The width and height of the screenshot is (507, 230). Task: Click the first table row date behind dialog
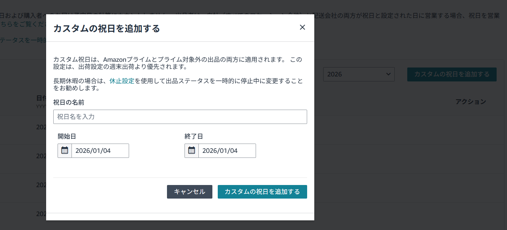tap(41, 127)
